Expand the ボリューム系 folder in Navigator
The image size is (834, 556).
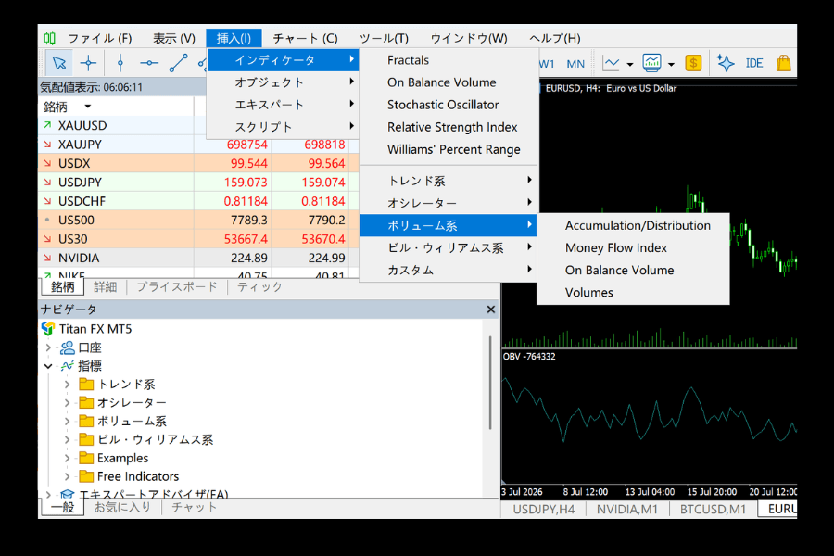point(67,422)
